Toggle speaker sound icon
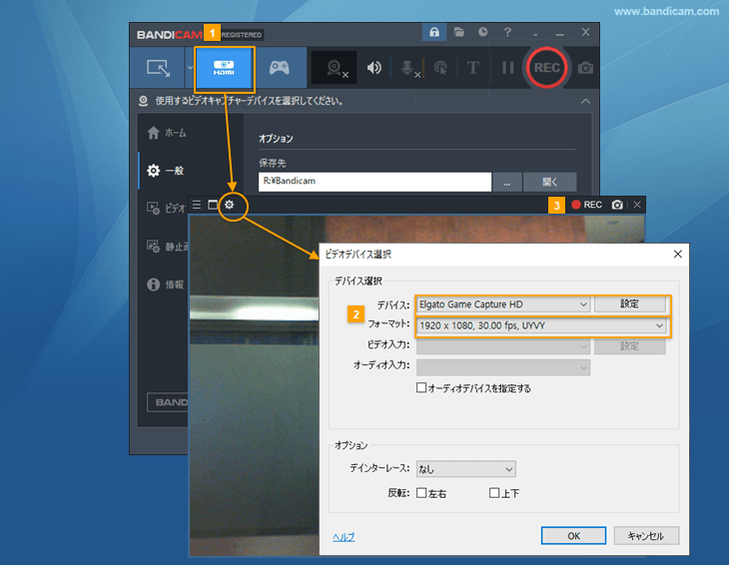Screen dimensions: 729x565 click(373, 68)
